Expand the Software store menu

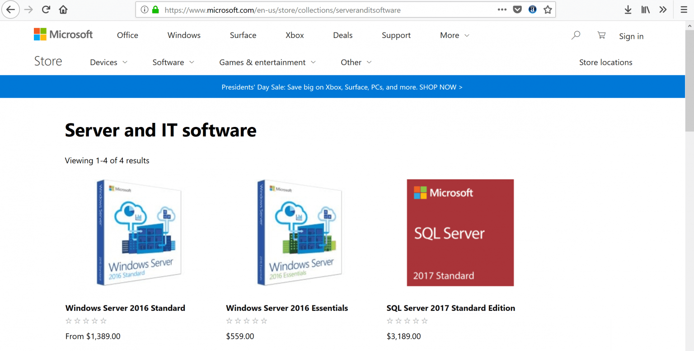point(173,62)
